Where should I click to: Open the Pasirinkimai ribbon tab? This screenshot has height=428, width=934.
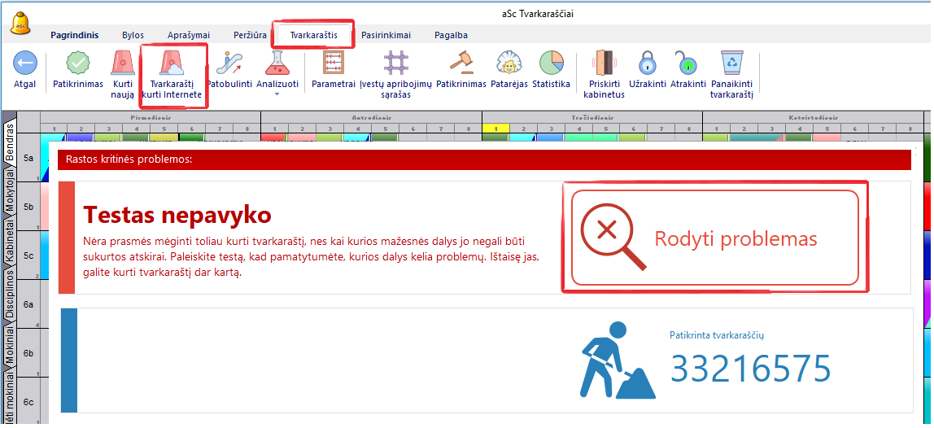(386, 35)
